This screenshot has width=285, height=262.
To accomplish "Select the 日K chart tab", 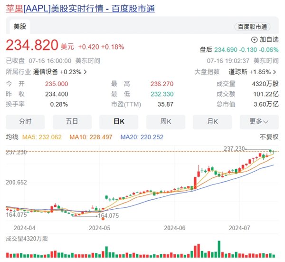I will pyautogui.click(x=119, y=122).
